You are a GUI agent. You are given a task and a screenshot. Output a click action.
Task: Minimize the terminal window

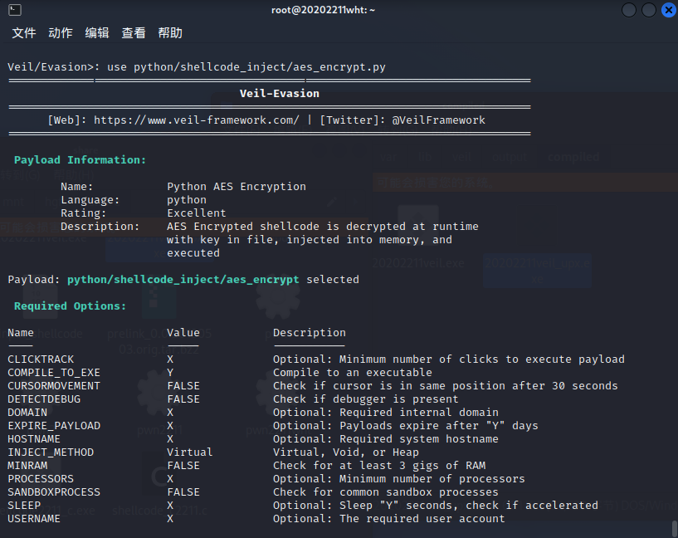[x=630, y=10]
